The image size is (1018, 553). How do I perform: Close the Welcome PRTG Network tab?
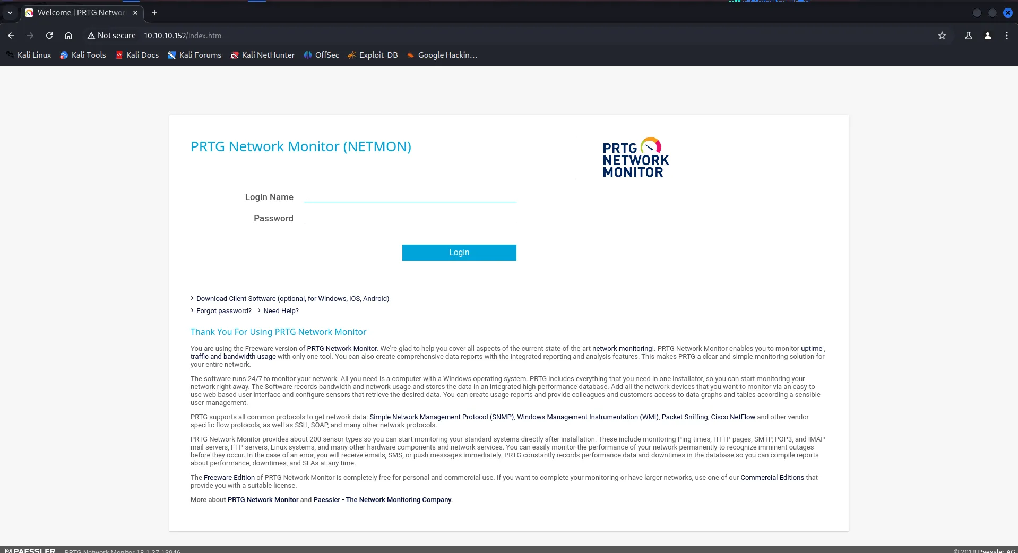(x=135, y=13)
